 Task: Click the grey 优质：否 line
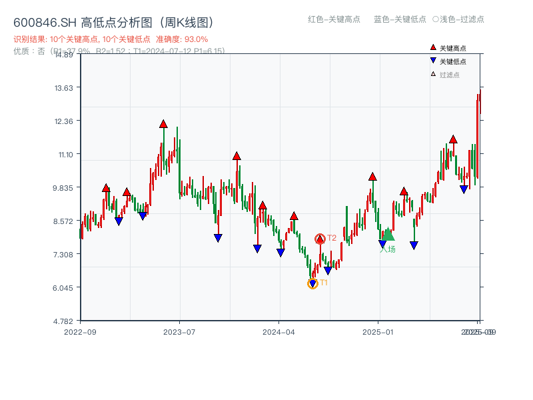(x=119, y=51)
